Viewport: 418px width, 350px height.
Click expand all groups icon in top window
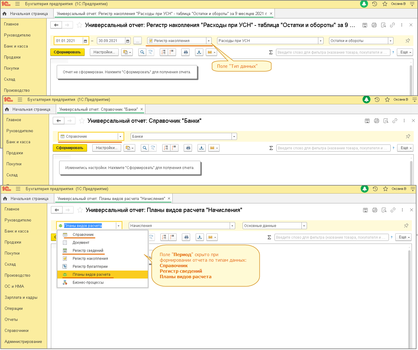164,52
